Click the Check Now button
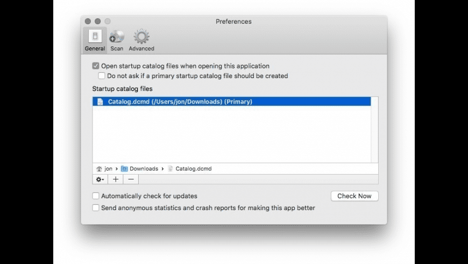Viewport: 468px width, 264px height. [x=354, y=196]
